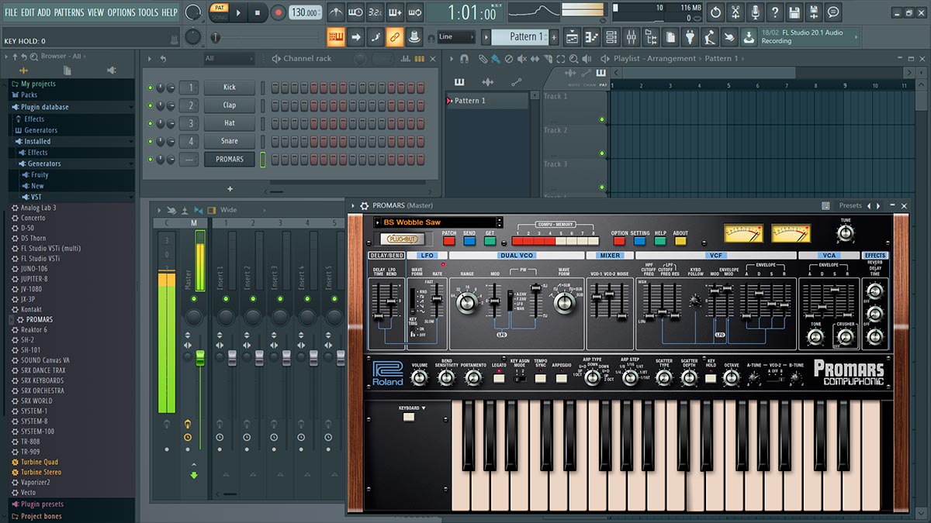Select the playlist mute tool icon

coord(522,58)
